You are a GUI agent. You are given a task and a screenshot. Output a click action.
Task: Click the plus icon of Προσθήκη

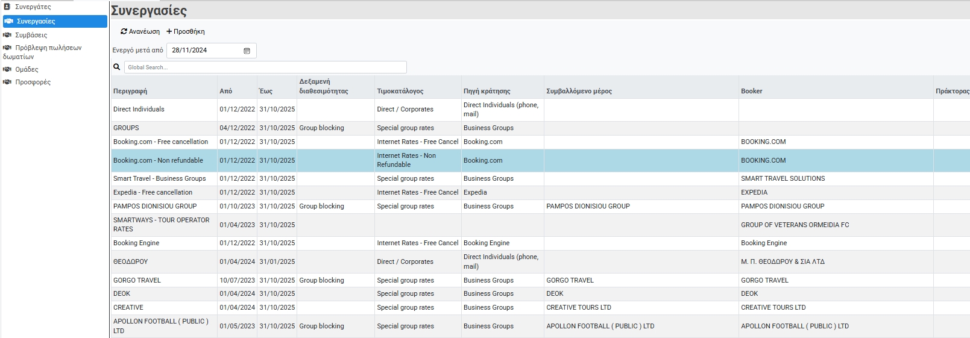[169, 31]
